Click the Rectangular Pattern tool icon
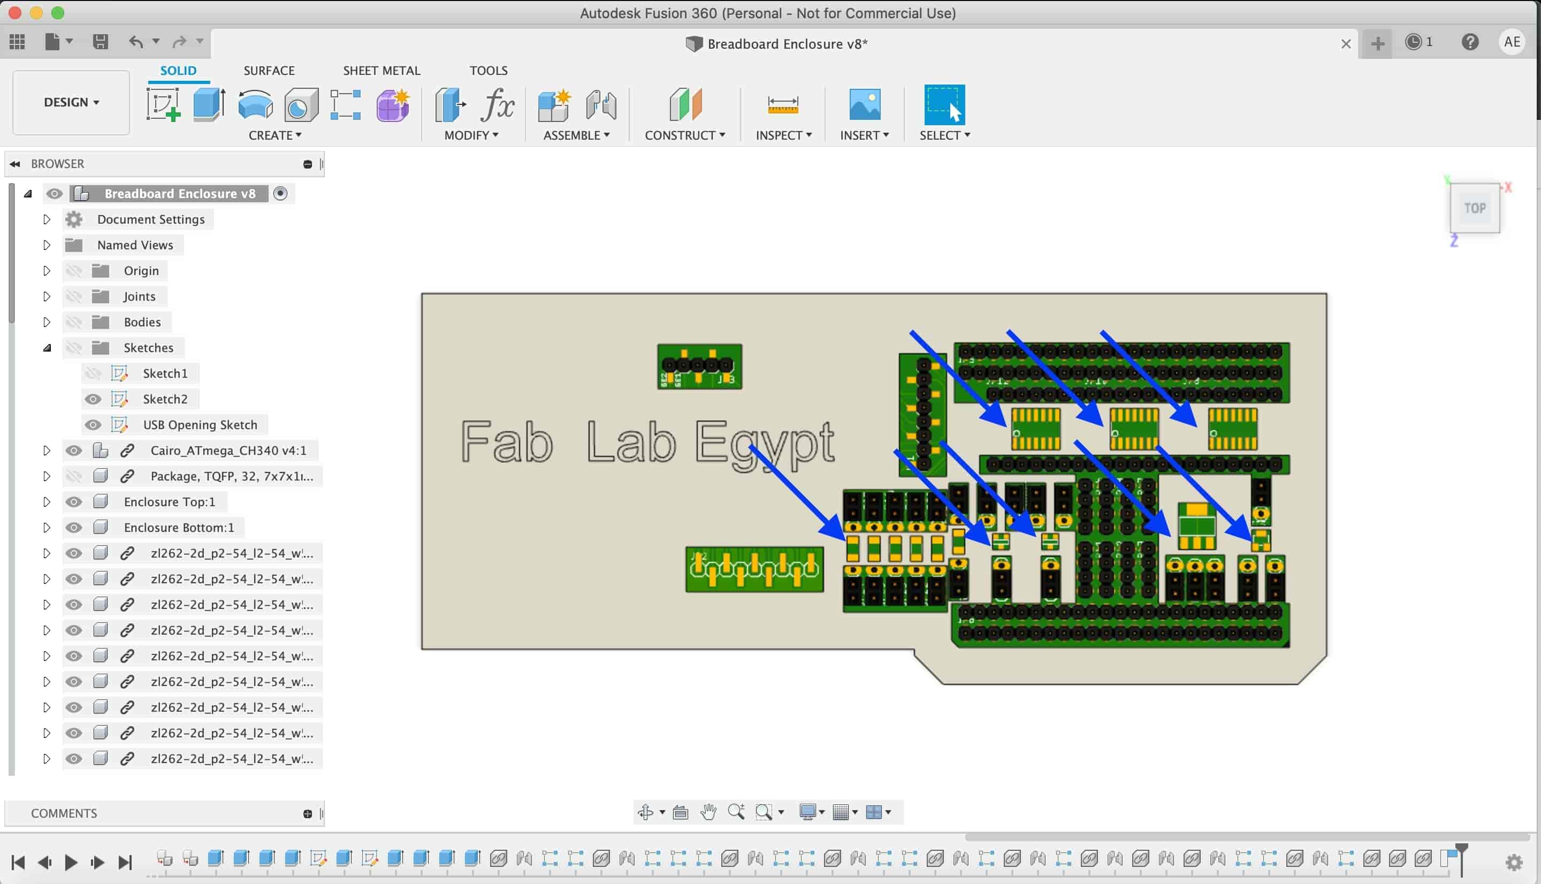Viewport: 1541px width, 884px height. click(x=345, y=104)
